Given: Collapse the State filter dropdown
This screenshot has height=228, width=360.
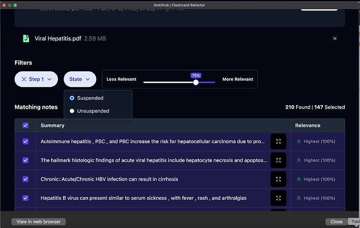Looking at the screenshot, I should click(80, 79).
